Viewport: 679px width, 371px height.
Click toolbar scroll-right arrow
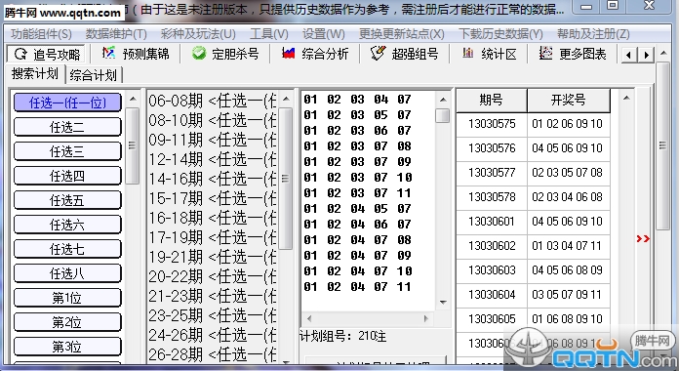647,55
